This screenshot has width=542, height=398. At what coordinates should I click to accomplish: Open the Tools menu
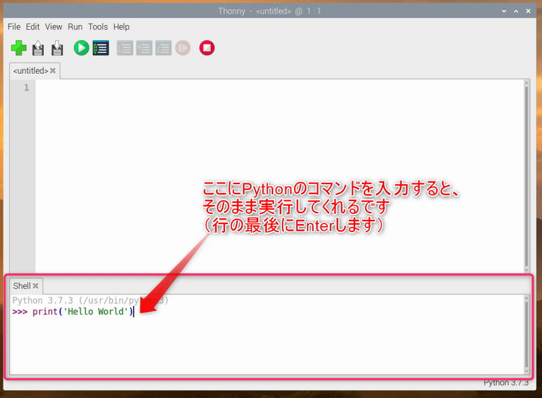point(98,26)
